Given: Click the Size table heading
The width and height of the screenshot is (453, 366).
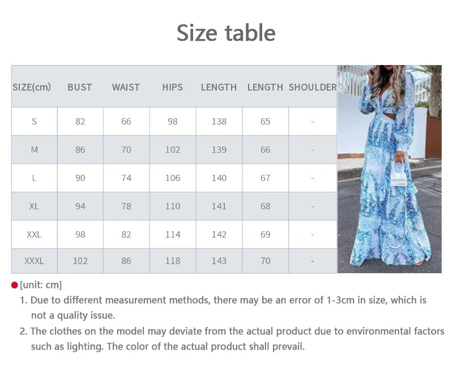Looking at the screenshot, I should 226,33.
